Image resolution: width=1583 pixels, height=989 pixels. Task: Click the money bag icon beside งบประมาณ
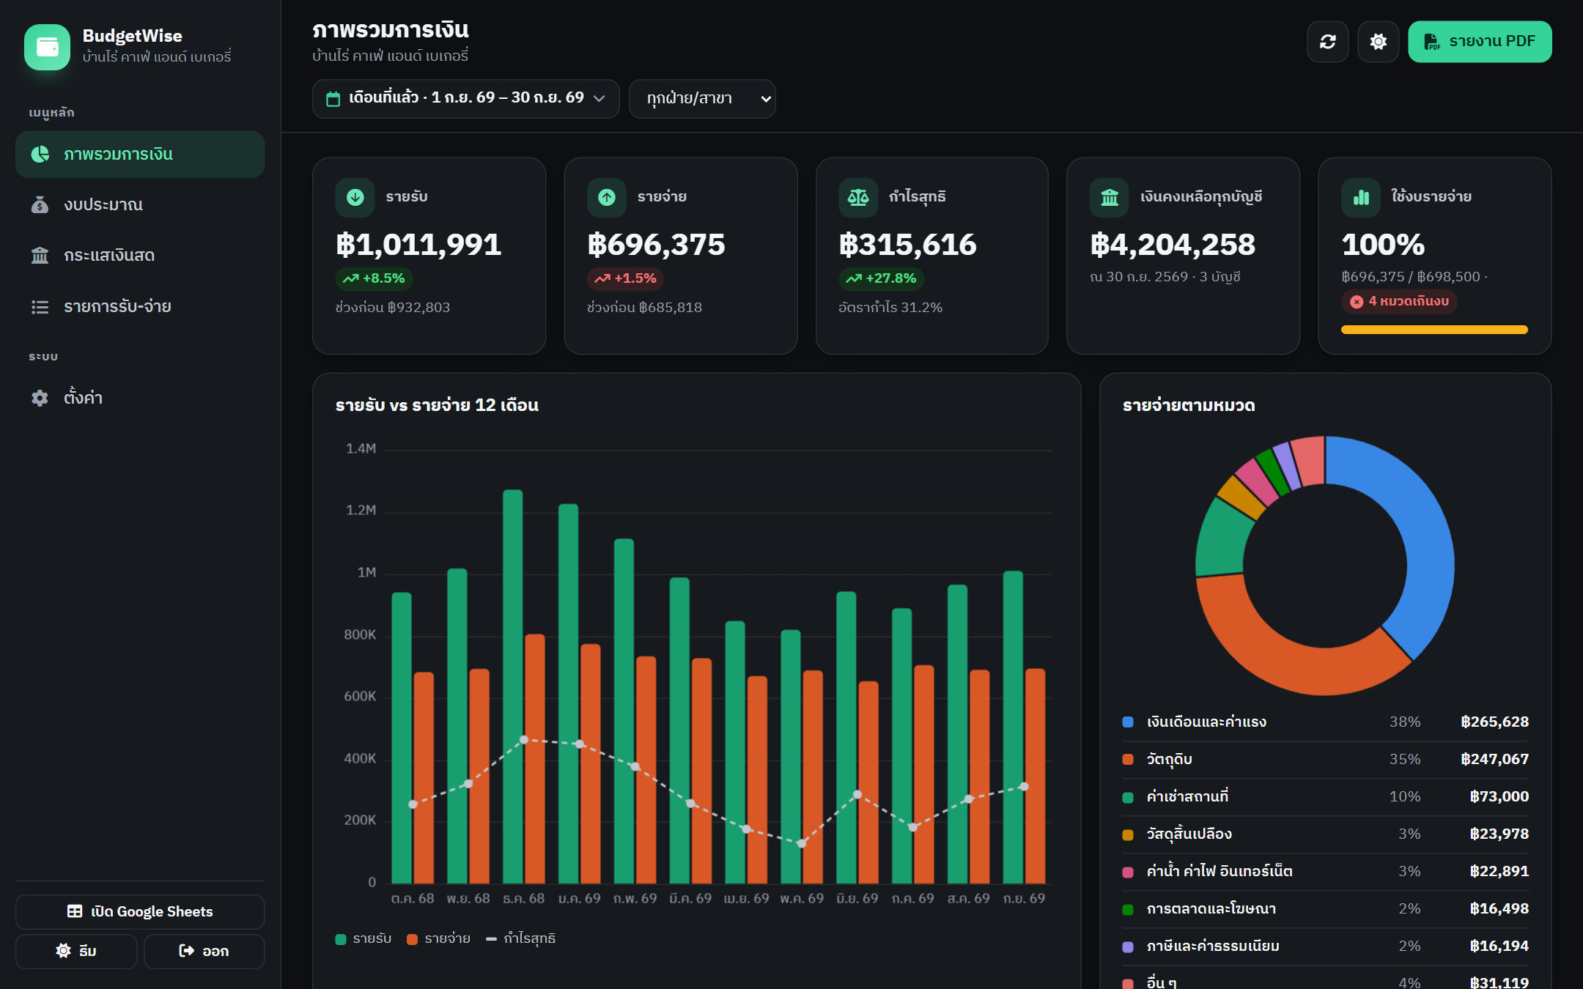(x=40, y=204)
